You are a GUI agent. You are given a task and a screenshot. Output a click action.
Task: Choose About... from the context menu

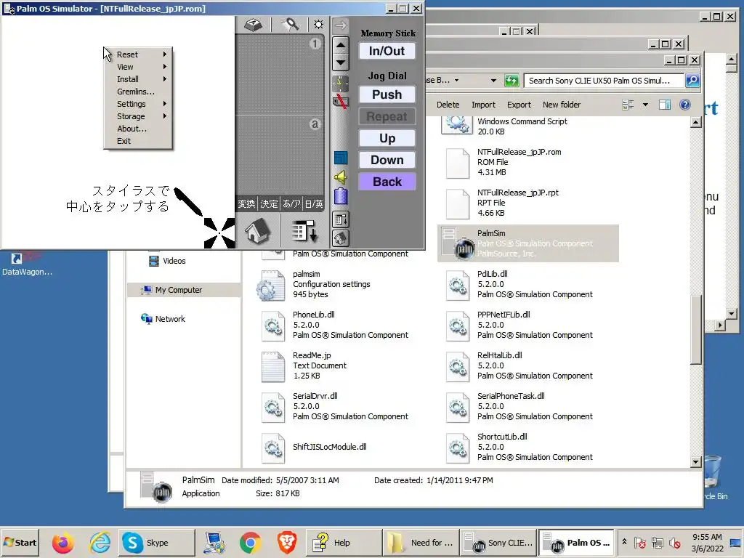tap(138, 129)
